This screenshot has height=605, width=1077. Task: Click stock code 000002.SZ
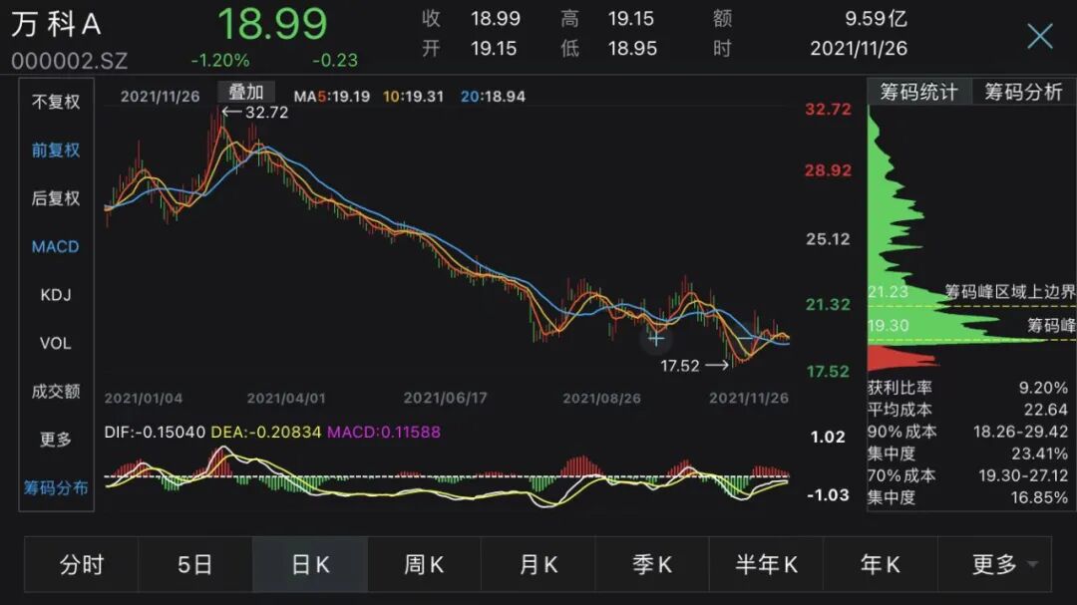pyautogui.click(x=70, y=61)
